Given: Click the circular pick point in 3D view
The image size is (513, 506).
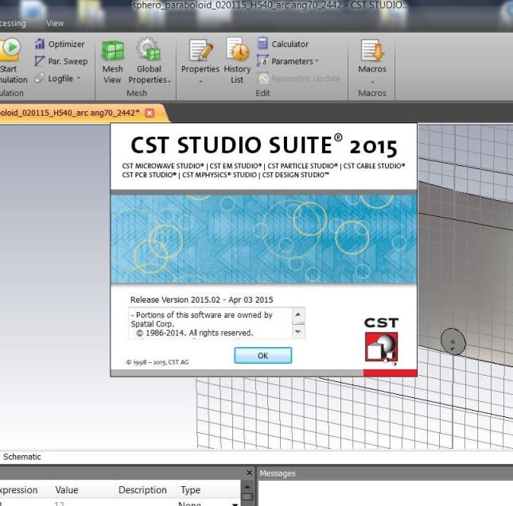Looking at the screenshot, I should point(453,342).
